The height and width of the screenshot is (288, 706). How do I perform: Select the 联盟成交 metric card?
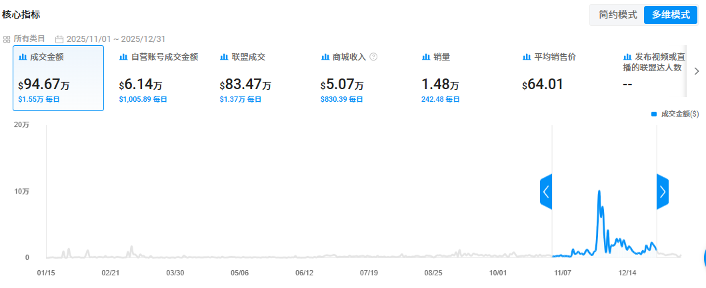[x=260, y=78]
